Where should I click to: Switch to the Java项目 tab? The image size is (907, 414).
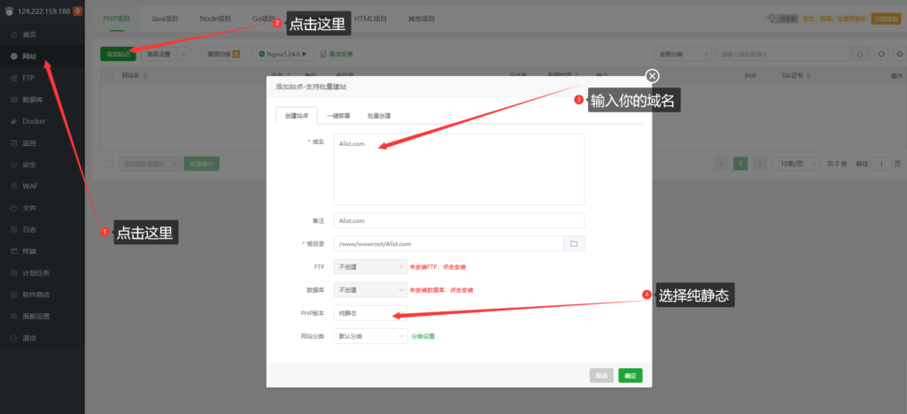coord(166,18)
